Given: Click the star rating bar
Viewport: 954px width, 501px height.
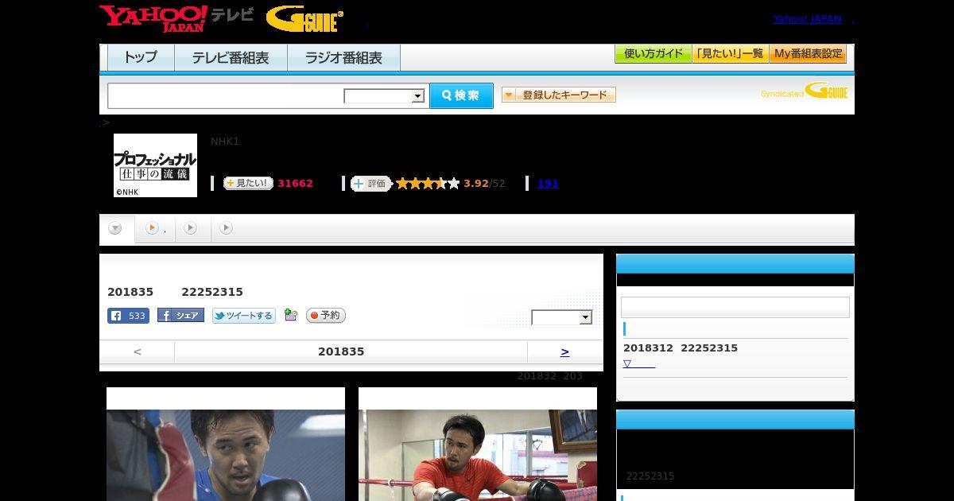Looking at the screenshot, I should click(x=428, y=183).
